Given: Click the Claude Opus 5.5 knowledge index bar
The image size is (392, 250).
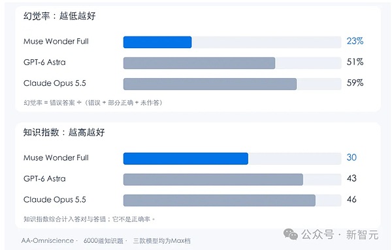Looking at the screenshot, I should tap(220, 201).
